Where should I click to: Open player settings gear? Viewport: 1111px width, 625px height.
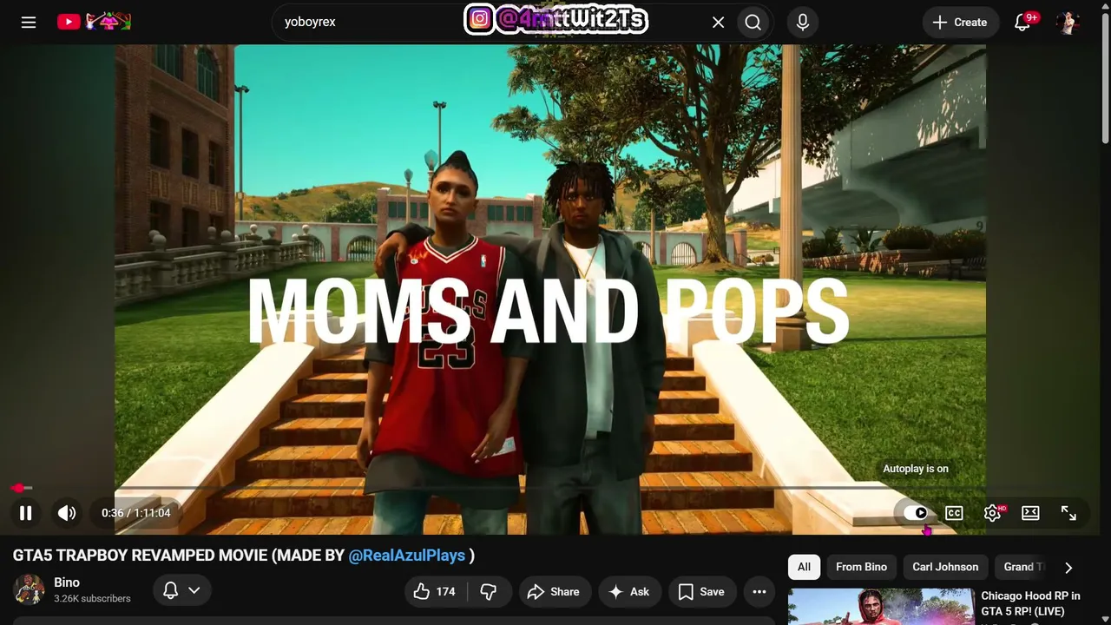992,513
